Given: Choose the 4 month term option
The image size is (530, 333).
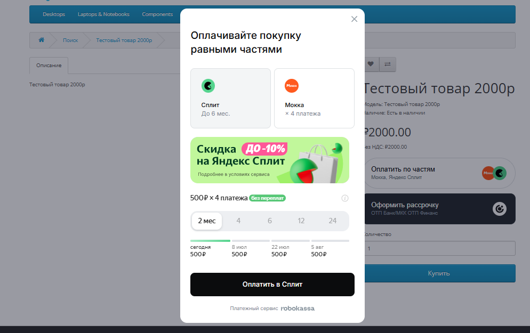Looking at the screenshot, I should click(x=238, y=221).
